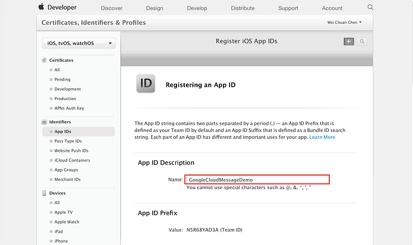The width and height of the screenshot is (413, 245).
Task: Click the Learn More link
Action: pos(322,137)
